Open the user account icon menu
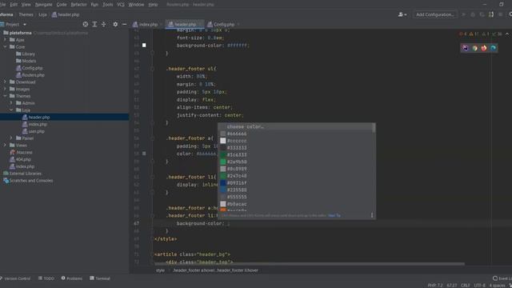Viewport: 512px width, 288px height. [x=402, y=14]
